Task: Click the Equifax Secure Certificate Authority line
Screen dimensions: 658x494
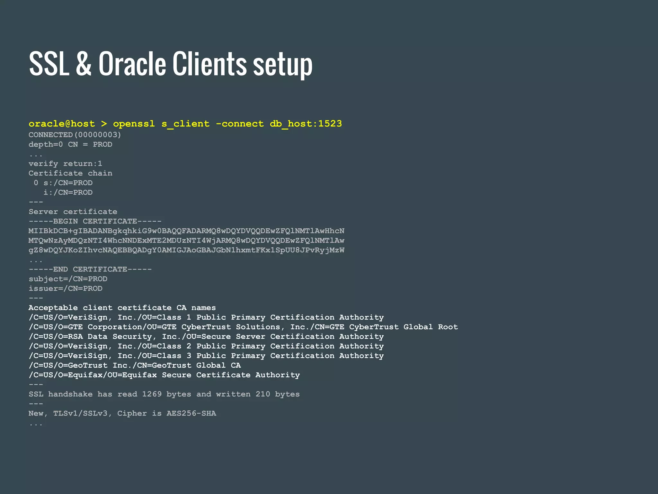Action: pos(164,375)
